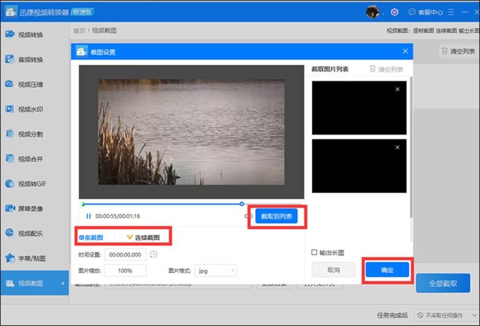Screen dimensions: 480x326
Task: Click the 时间设置 time input field
Action: pyautogui.click(x=125, y=254)
